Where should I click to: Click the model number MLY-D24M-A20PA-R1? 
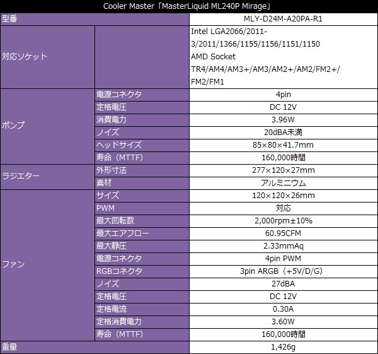point(283,19)
